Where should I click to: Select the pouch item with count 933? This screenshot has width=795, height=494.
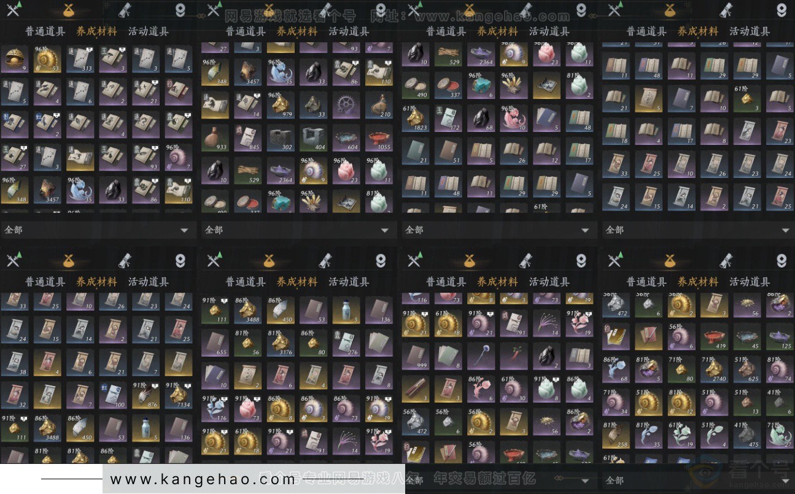215,138
